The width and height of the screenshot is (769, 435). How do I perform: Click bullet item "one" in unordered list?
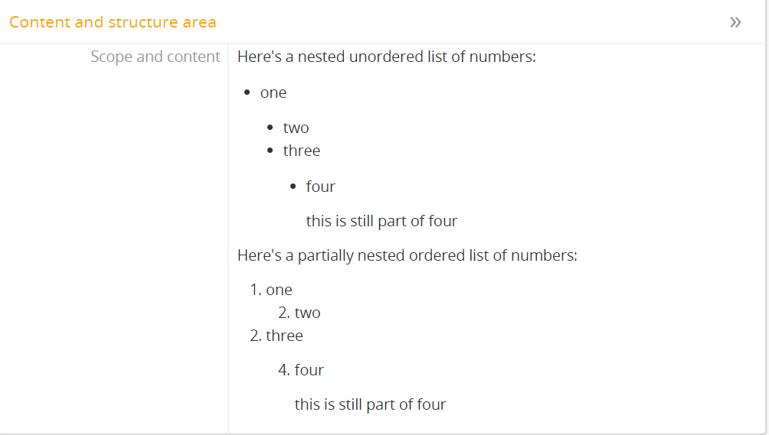point(273,93)
